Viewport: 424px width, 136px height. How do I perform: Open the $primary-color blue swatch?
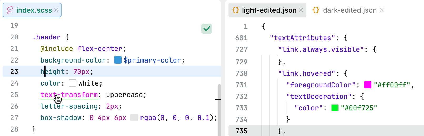pos(118,60)
